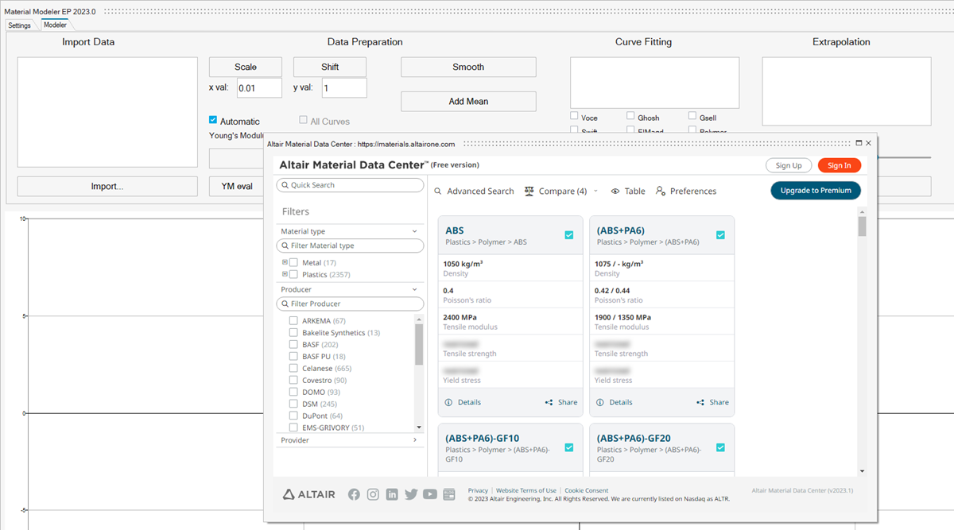Click the LinkedIn footer icon
954x530 pixels.
[x=392, y=494]
